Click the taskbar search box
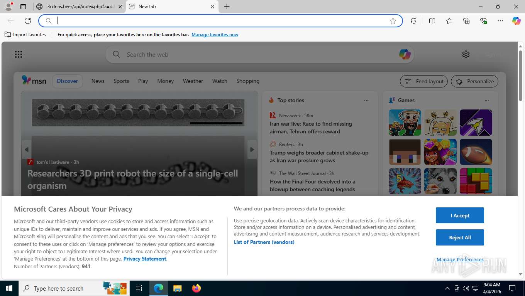Image resolution: width=525 pixels, height=296 pixels. click(74, 288)
